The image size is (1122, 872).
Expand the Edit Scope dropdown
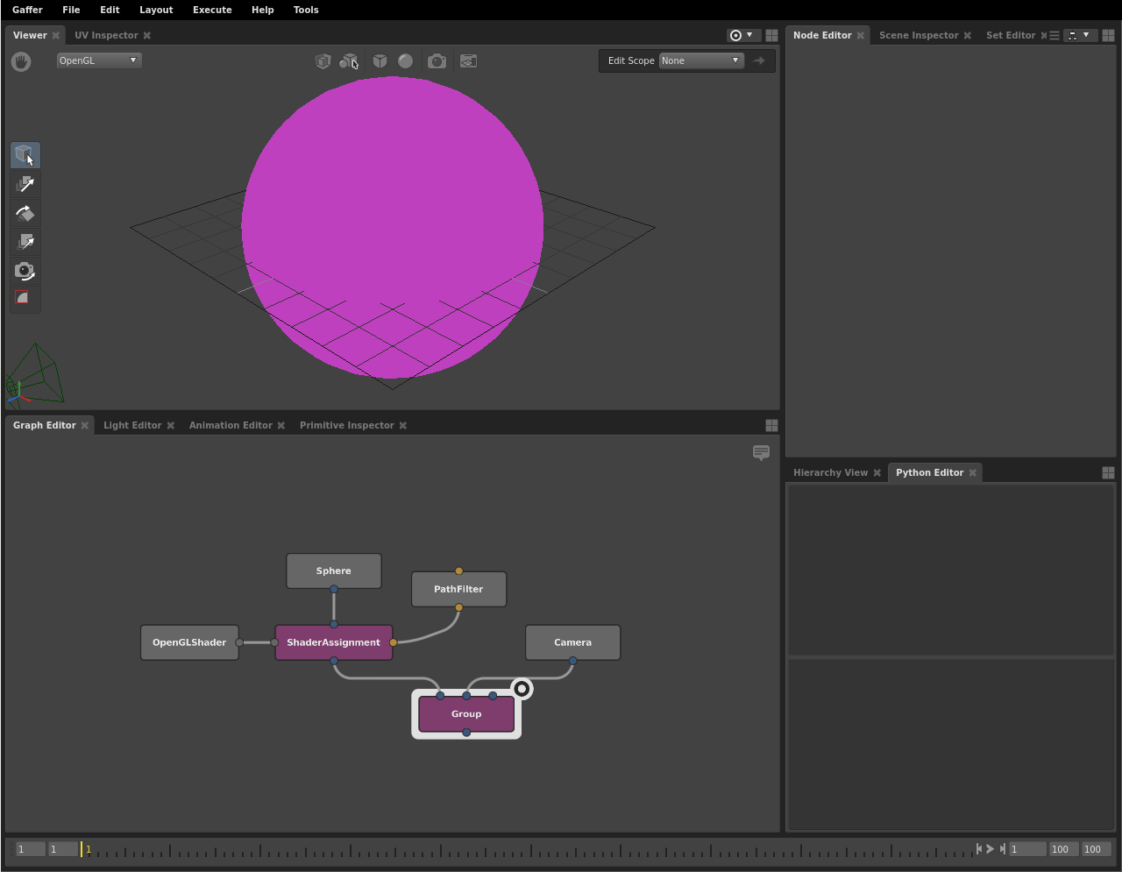700,60
